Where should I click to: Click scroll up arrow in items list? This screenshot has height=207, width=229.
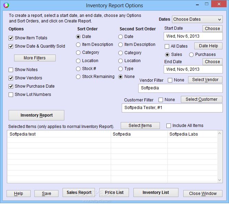pyautogui.click(x=219, y=133)
